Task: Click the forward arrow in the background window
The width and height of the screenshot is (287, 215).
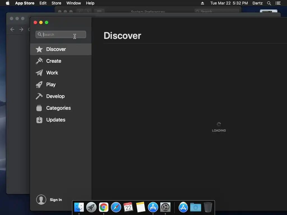Action: coord(21,29)
